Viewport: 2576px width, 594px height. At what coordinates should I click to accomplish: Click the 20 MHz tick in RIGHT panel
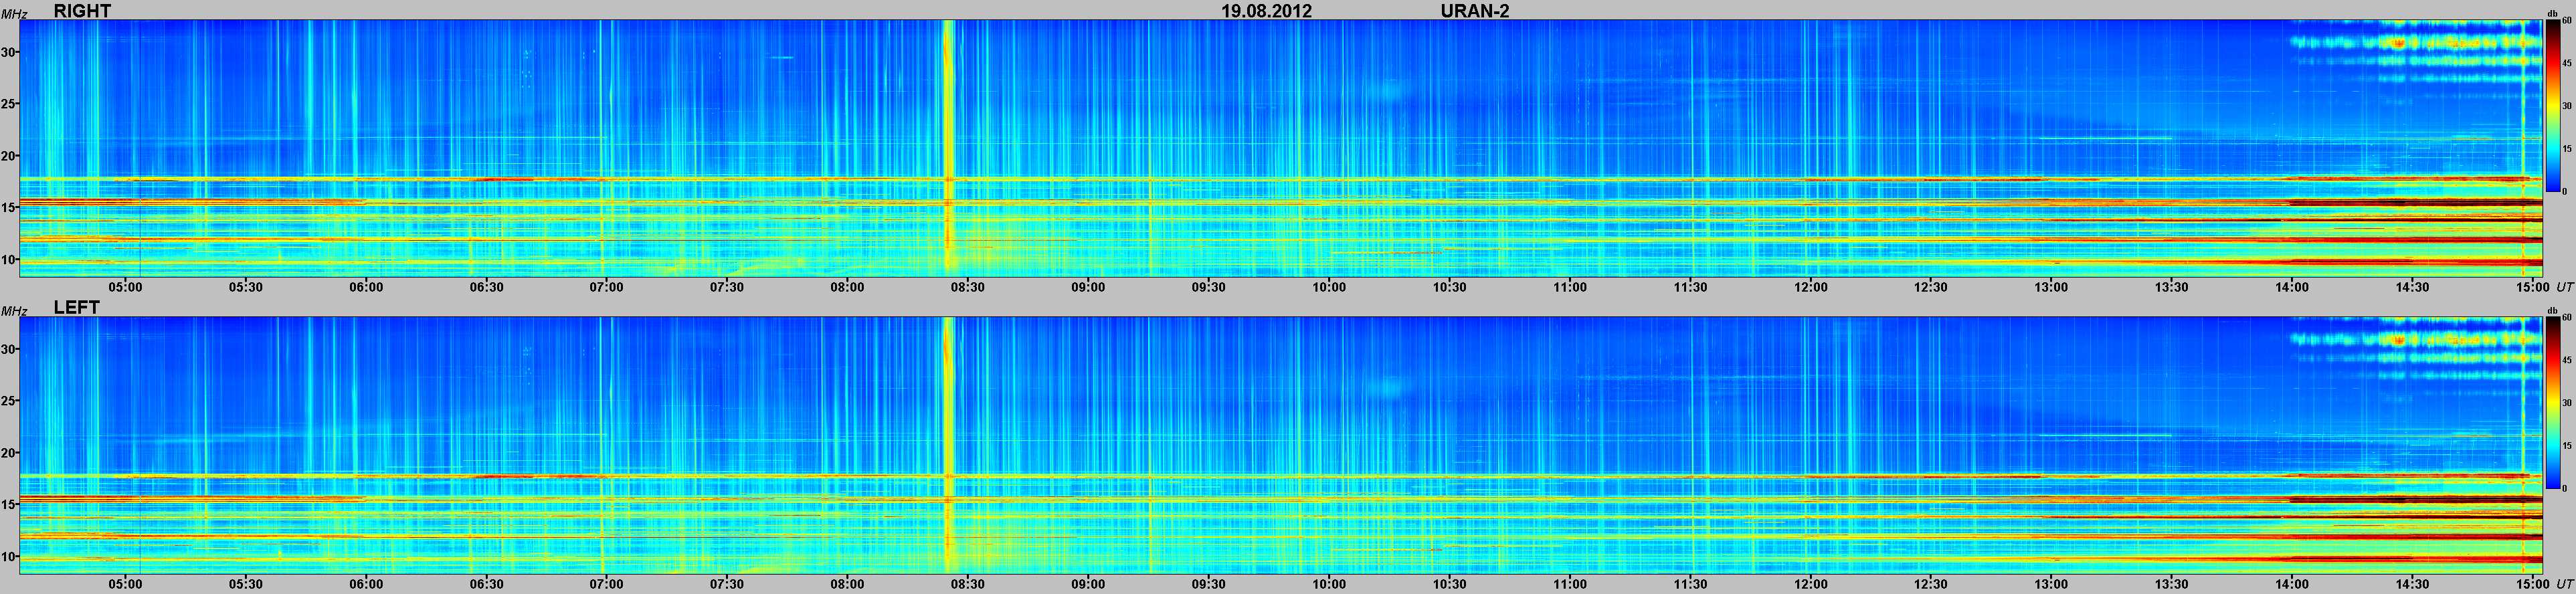pyautogui.click(x=10, y=156)
